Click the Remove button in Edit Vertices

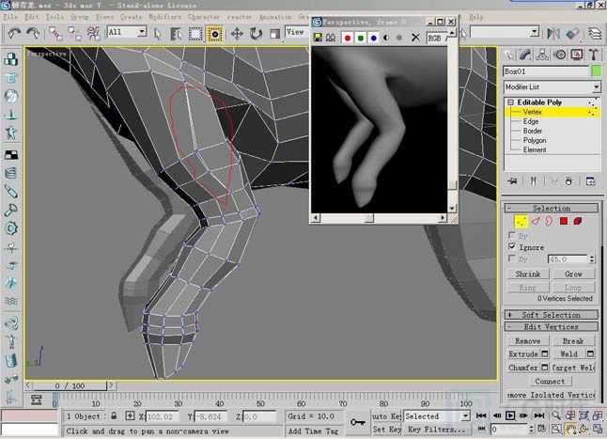pyautogui.click(x=528, y=340)
